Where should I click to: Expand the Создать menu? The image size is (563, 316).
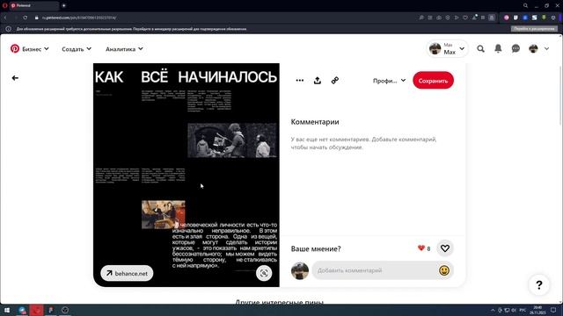(77, 49)
